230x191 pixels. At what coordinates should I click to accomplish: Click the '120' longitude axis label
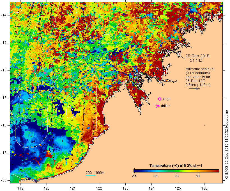coord(47,188)
